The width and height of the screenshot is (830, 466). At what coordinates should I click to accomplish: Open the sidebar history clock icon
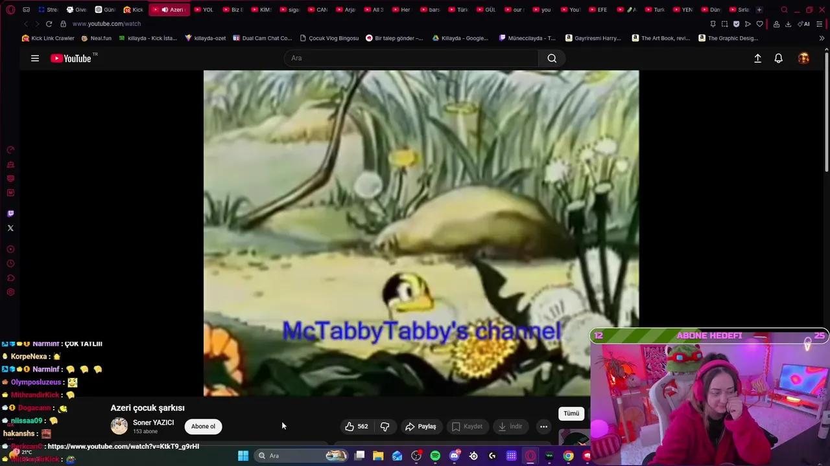[10, 263]
